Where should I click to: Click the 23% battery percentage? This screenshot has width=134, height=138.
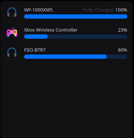coord(123,30)
